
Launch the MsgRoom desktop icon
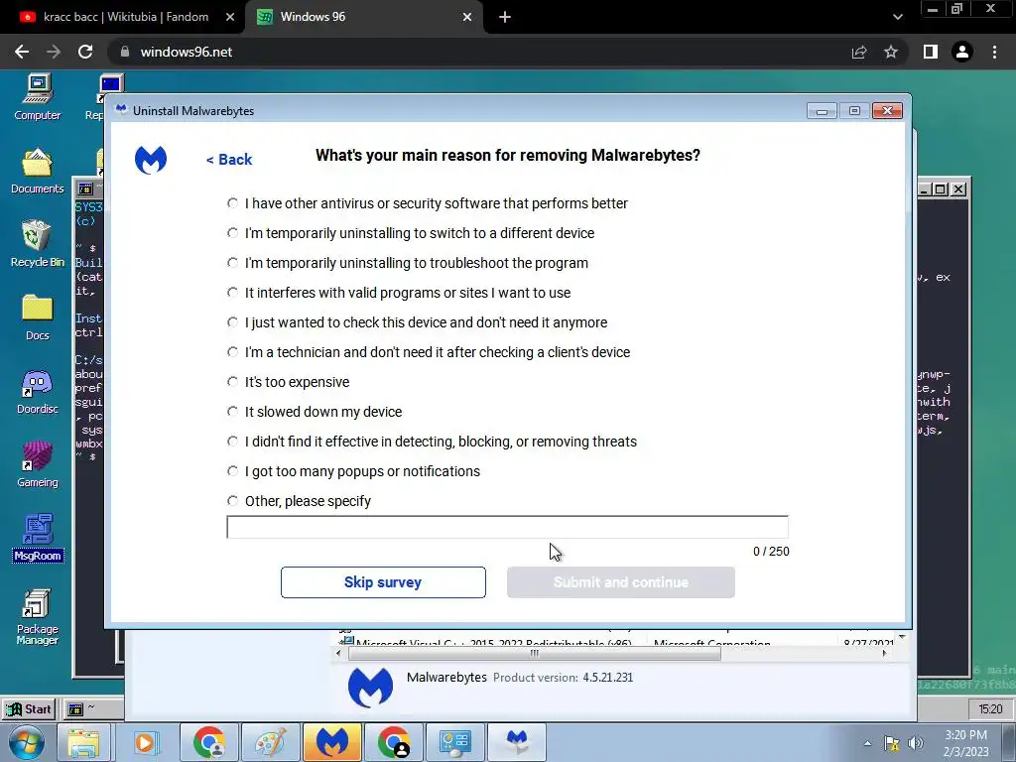tap(38, 538)
